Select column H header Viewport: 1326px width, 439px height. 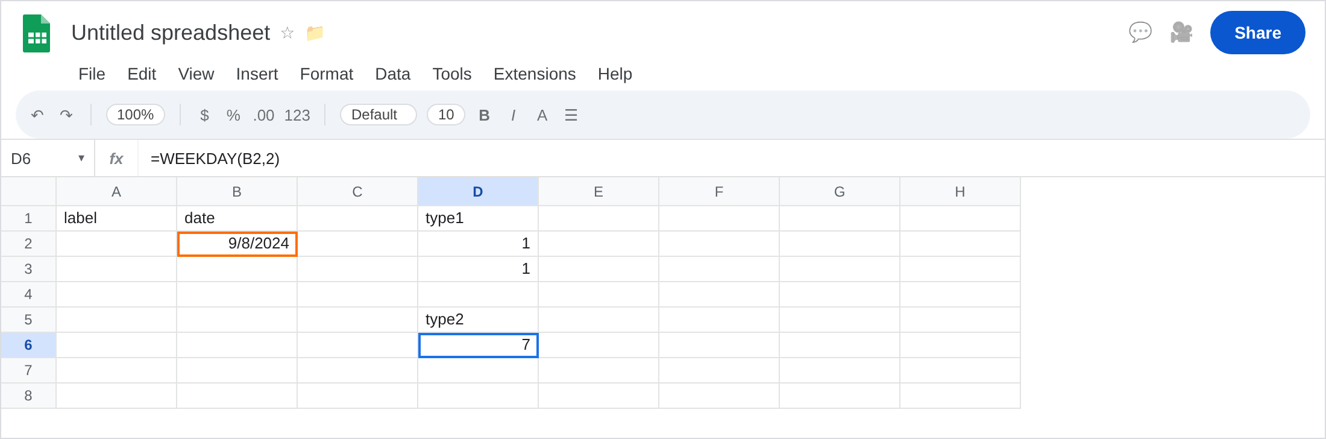tap(960, 192)
